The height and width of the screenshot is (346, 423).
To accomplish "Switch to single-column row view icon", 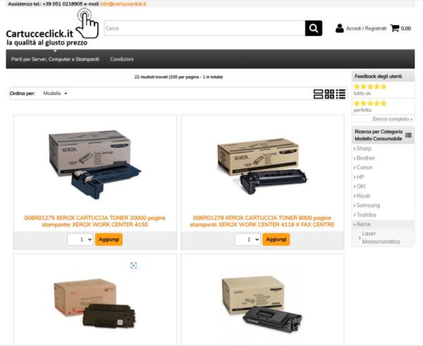I will pyautogui.click(x=318, y=94).
